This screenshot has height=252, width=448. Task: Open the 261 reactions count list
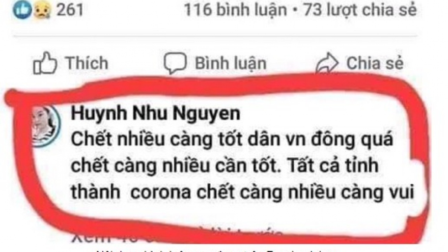click(70, 10)
